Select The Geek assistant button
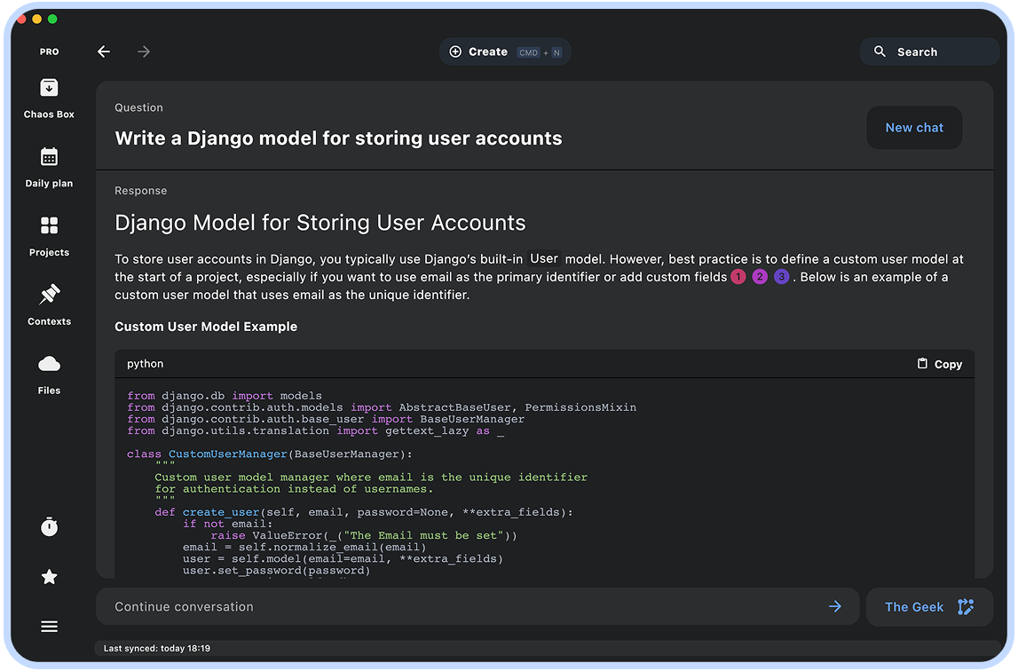Viewport: 1018px width, 671px height. pos(929,607)
